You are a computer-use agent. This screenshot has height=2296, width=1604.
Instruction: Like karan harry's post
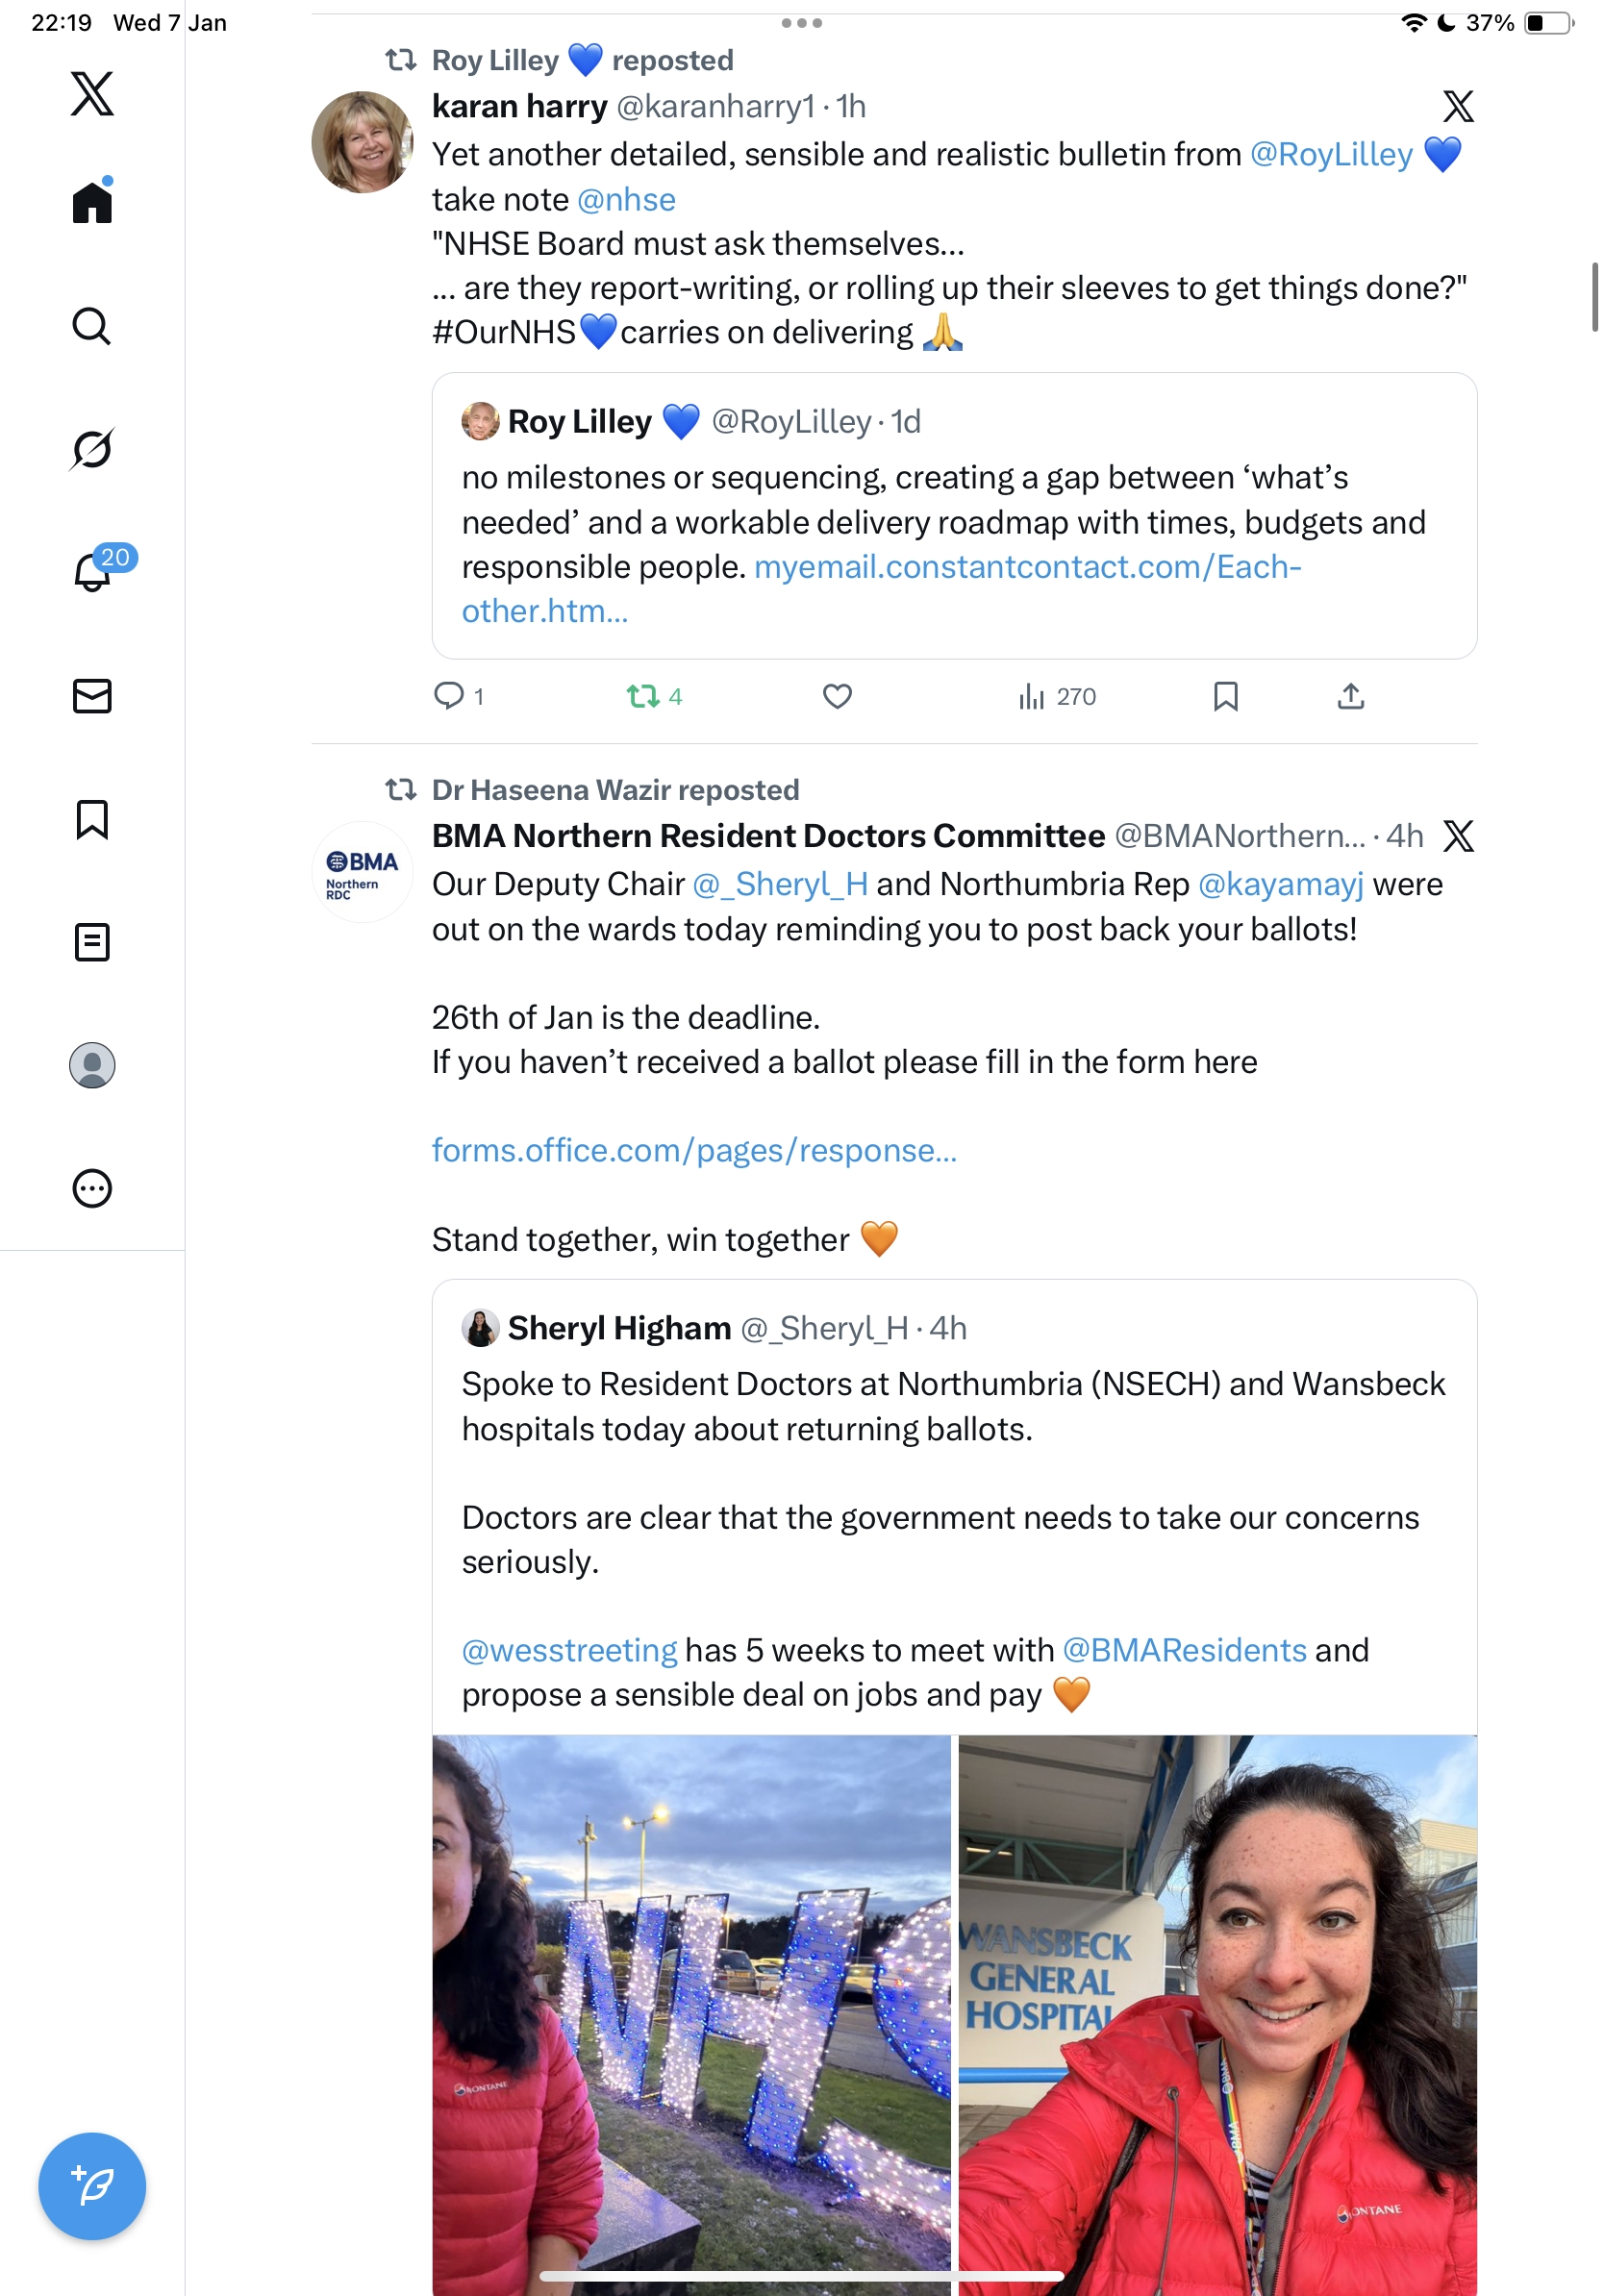(837, 696)
